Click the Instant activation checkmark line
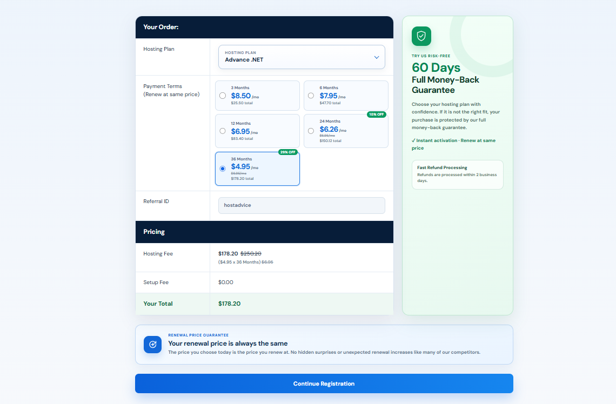The width and height of the screenshot is (616, 404). coord(453,144)
